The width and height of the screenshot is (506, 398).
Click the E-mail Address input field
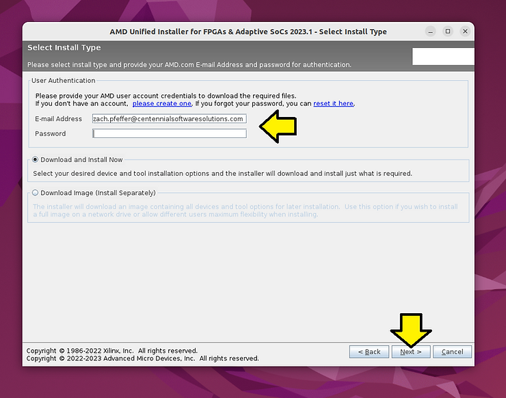click(169, 118)
